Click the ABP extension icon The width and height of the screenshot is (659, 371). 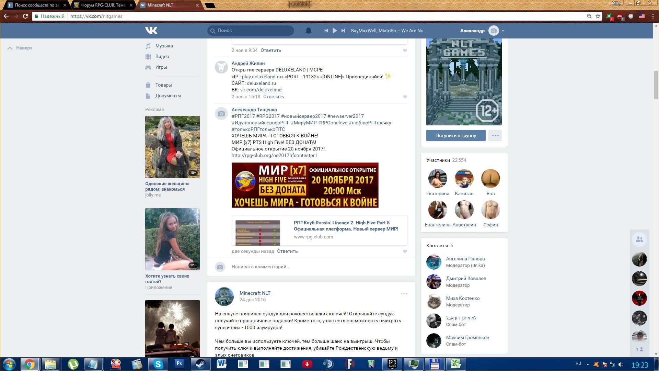pyautogui.click(x=620, y=16)
